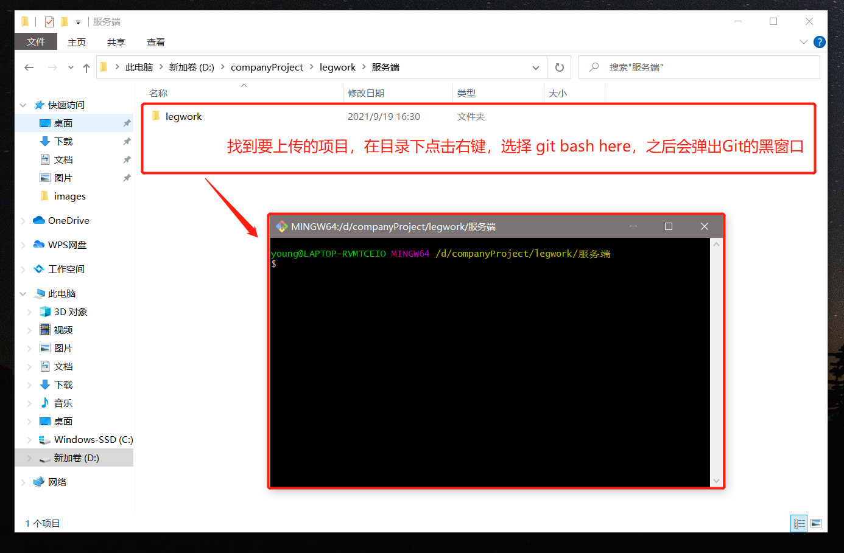Click the Git Bash icon in MINGW64 title bar

[281, 226]
